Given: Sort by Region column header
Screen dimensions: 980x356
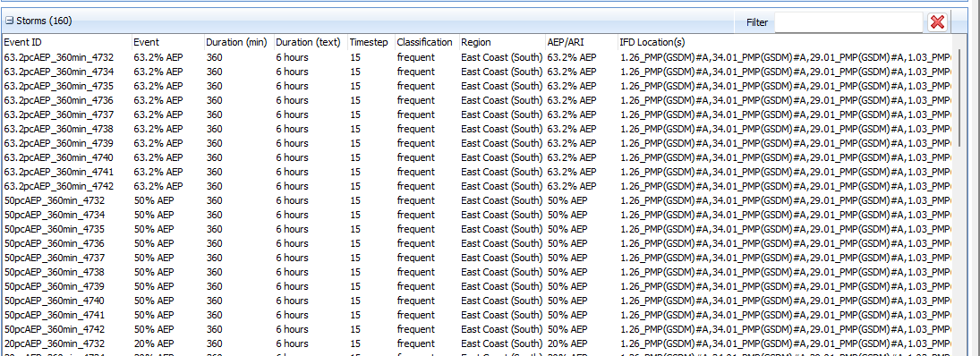Looking at the screenshot, I should 502,42.
